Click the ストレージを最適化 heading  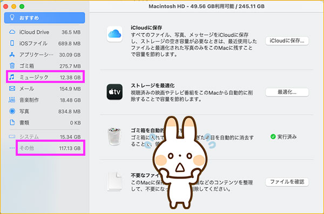pyautogui.click(x=153, y=85)
